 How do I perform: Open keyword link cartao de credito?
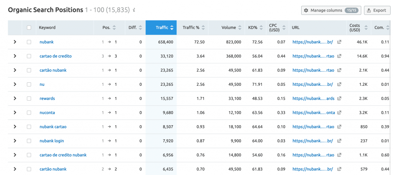[x=56, y=56]
